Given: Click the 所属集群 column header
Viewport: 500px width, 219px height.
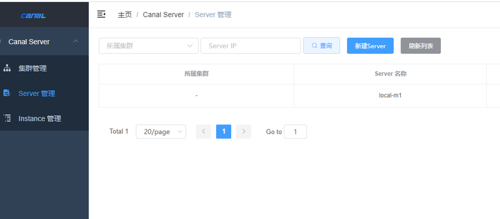Looking at the screenshot, I should click(196, 74).
